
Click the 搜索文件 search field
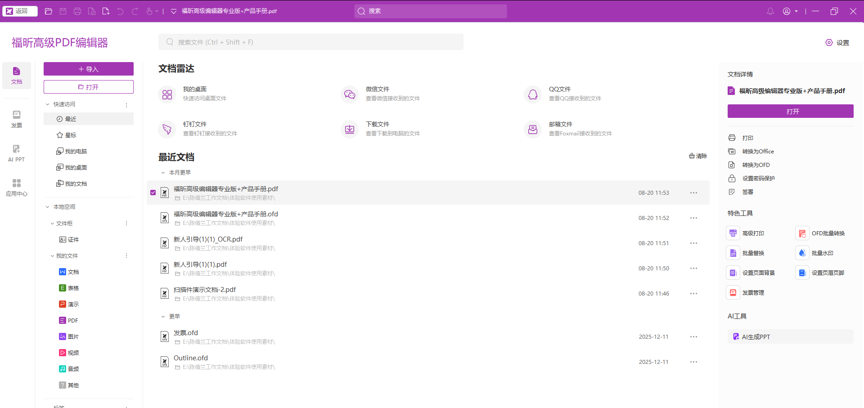[x=311, y=42]
